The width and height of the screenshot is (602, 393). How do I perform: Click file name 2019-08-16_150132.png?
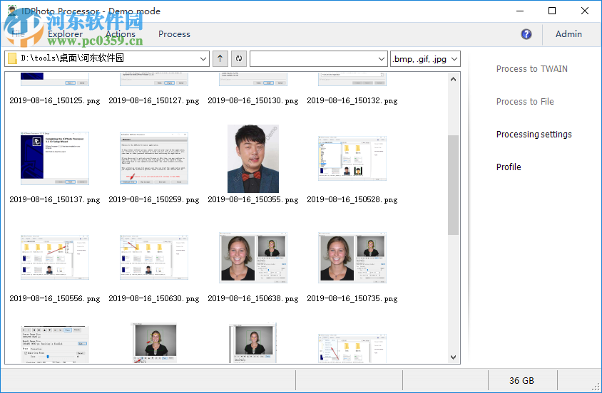tap(352, 100)
